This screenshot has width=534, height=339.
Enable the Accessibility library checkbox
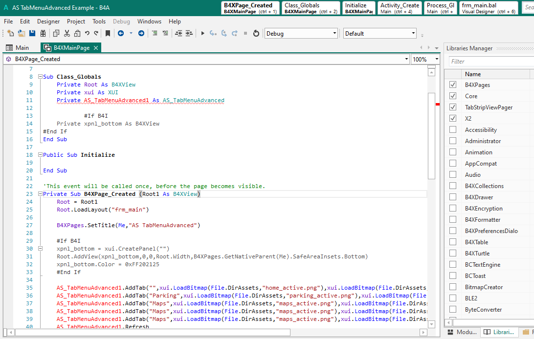tap(453, 130)
